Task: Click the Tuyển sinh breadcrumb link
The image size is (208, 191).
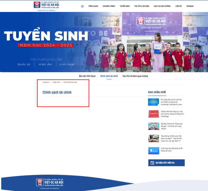Action: point(56,82)
